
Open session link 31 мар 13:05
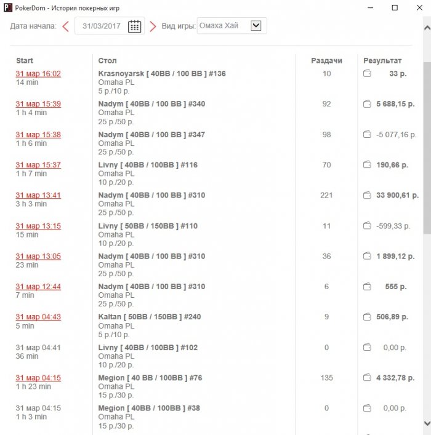pos(38,257)
